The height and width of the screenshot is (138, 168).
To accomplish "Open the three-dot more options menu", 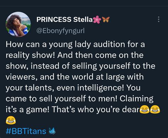I will pos(158,19).
